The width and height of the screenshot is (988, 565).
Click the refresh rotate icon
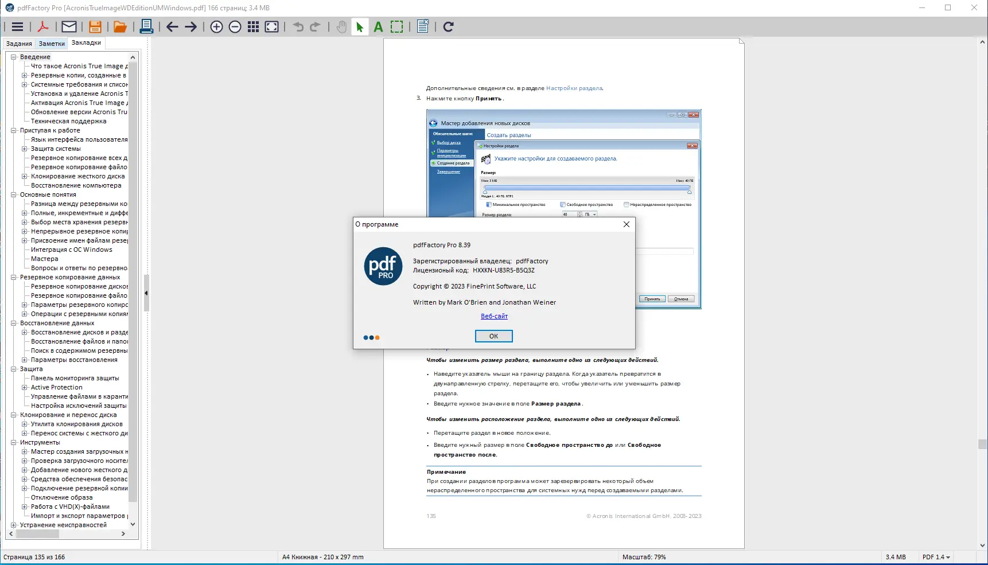click(x=449, y=27)
